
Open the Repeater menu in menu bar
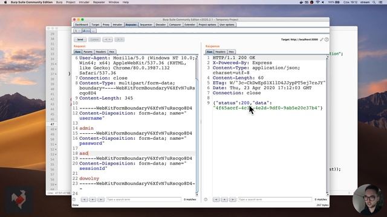(99, 2)
